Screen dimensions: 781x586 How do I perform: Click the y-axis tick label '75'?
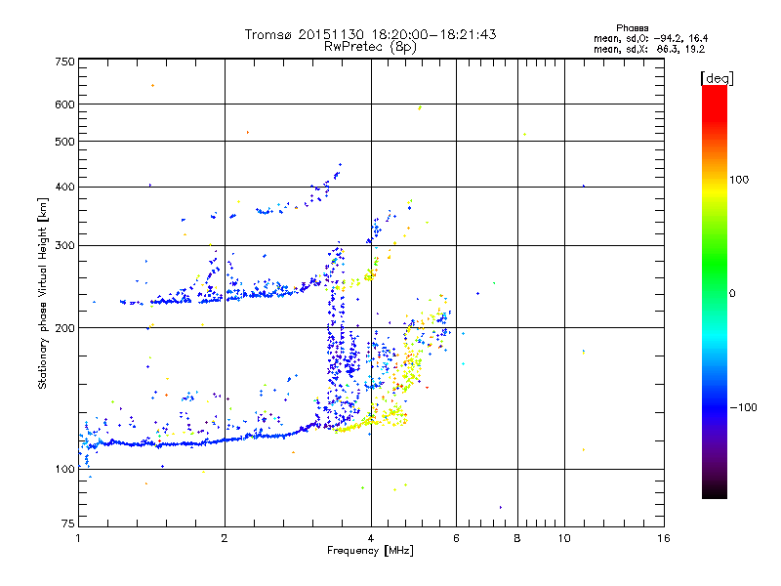click(x=68, y=523)
